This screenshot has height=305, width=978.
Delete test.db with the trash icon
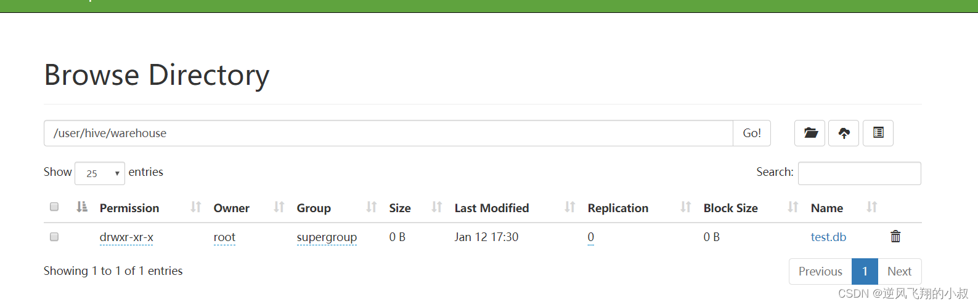pyautogui.click(x=895, y=237)
